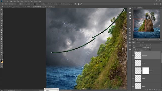Open the Fill value dropdown
Image resolution: width=162 pixels, height=91 pixels.
tap(150, 50)
